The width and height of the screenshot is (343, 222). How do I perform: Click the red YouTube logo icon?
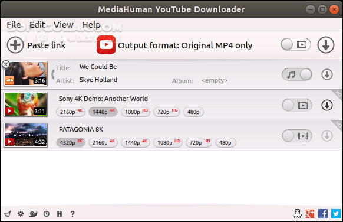pos(106,45)
